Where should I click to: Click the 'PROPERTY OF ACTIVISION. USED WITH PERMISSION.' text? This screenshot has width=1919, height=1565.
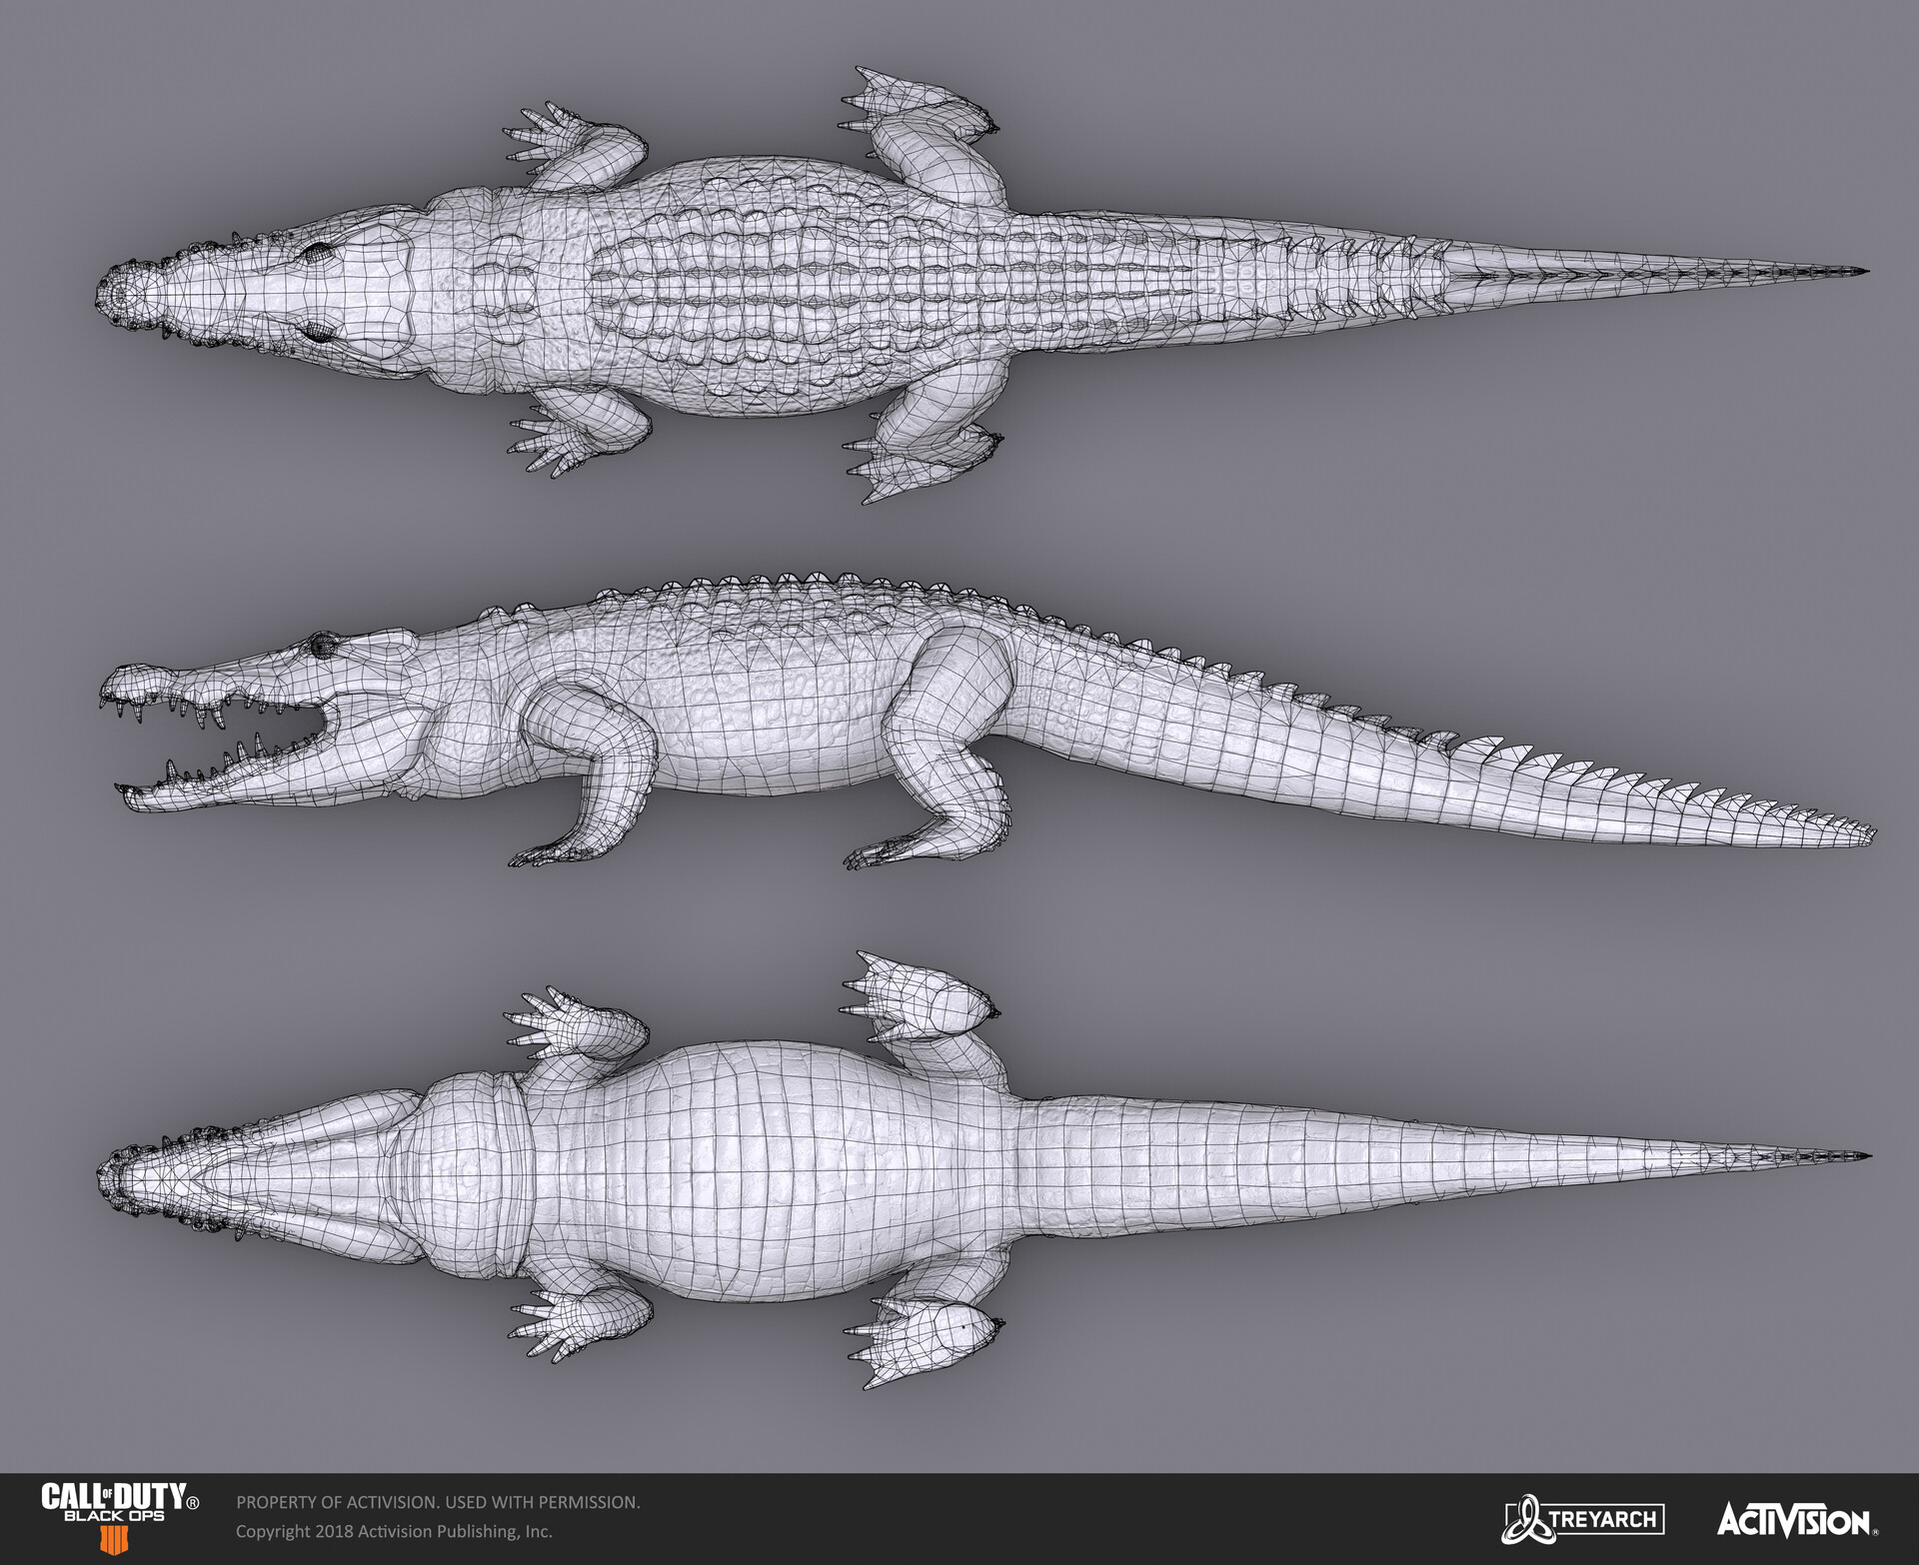[x=438, y=1502]
